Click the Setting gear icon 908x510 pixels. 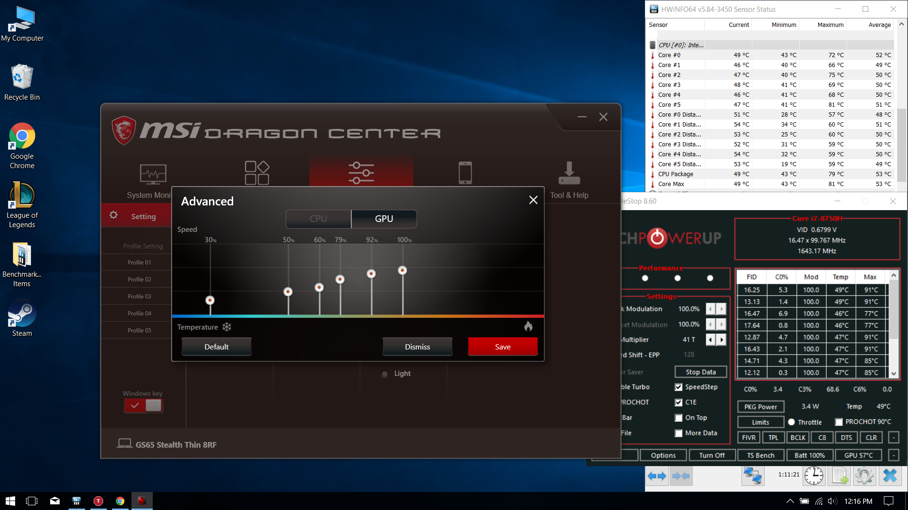click(x=113, y=215)
